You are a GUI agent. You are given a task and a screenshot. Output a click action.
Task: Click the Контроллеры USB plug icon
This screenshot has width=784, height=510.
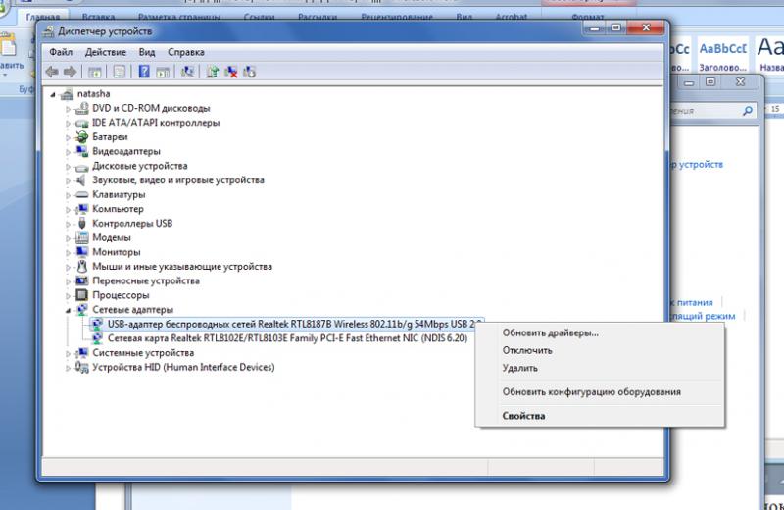pyautogui.click(x=81, y=224)
